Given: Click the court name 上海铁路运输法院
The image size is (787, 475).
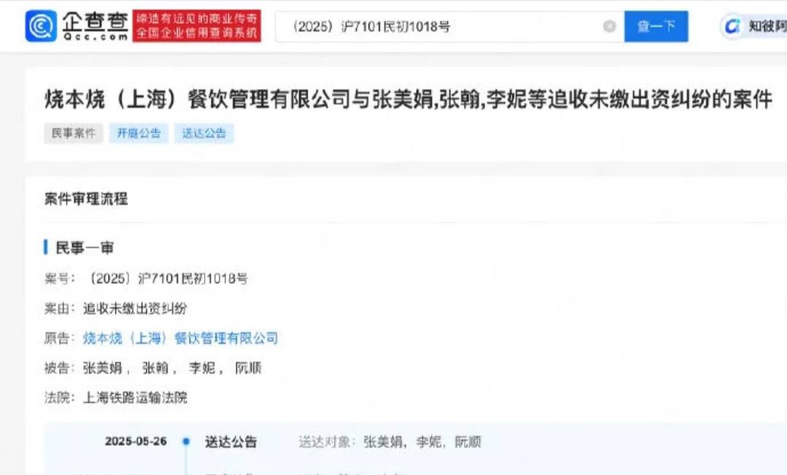Looking at the screenshot, I should (135, 398).
